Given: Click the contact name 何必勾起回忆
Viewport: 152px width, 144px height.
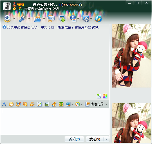Looking at the screenshot, I should (x=44, y=5).
